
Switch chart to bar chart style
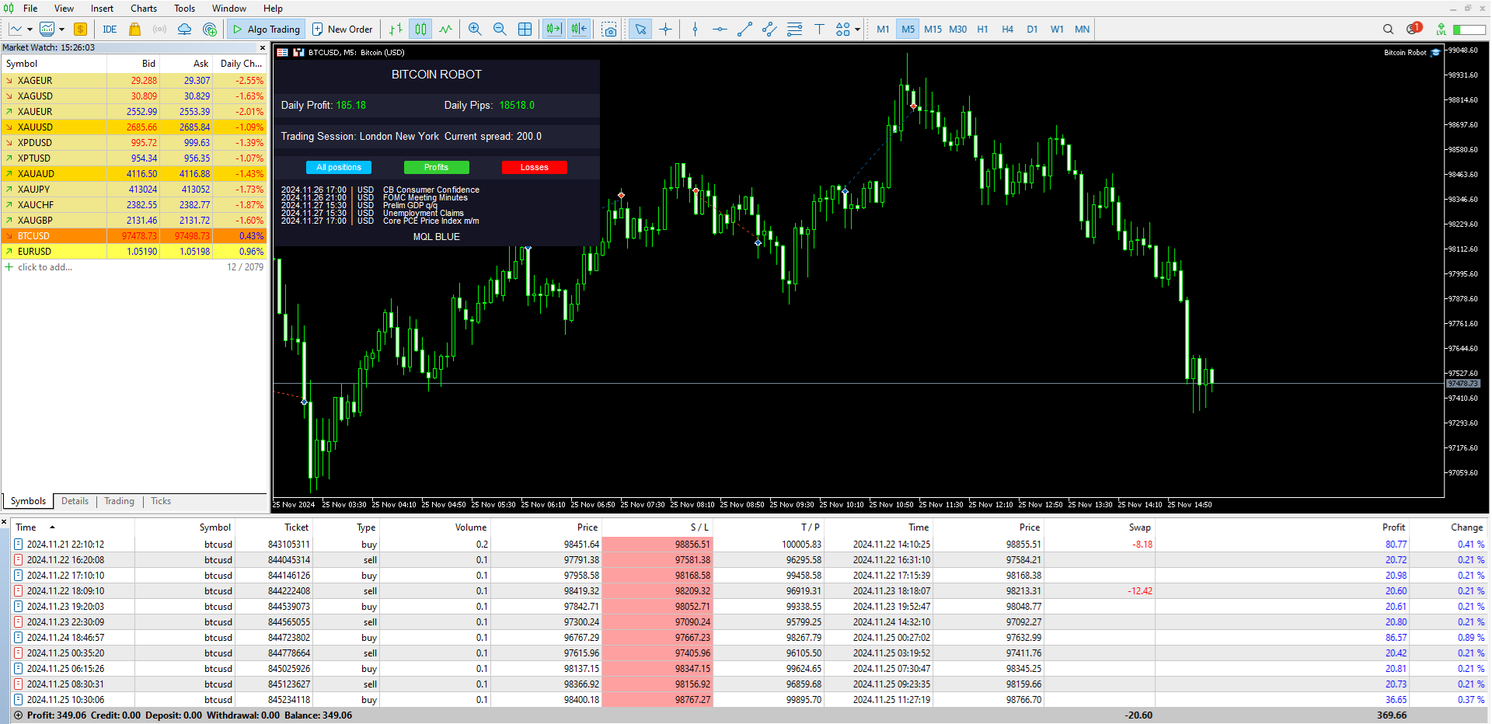click(x=396, y=30)
